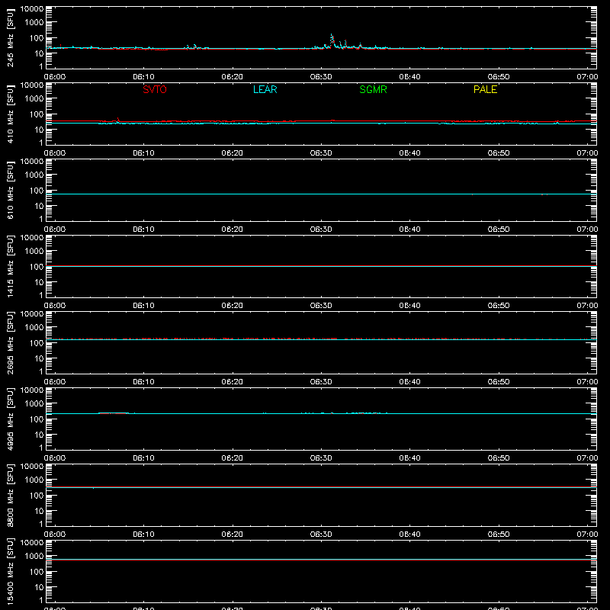The height and width of the screenshot is (610, 610).
Task: Click 06:50 time label under the 4995 MHz plot
Action: pyautogui.click(x=499, y=458)
